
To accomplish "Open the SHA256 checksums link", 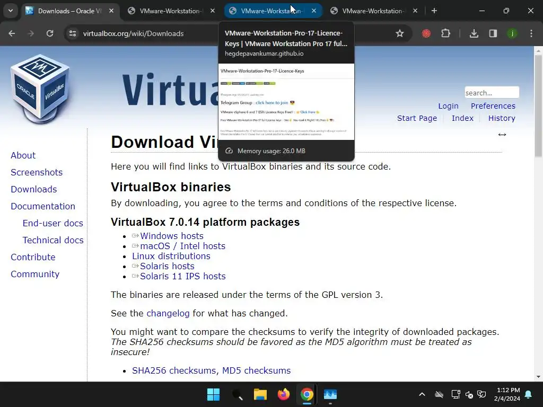I will pos(173,370).
